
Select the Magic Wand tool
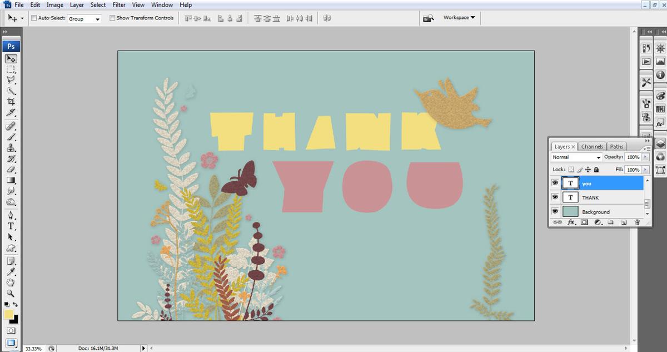(x=11, y=91)
